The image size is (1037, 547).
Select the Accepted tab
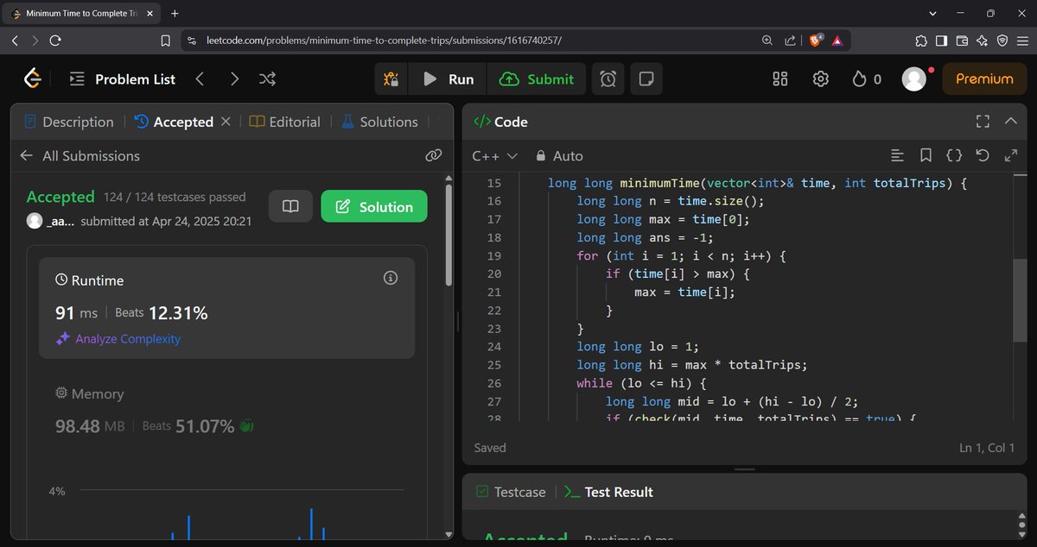[174, 122]
